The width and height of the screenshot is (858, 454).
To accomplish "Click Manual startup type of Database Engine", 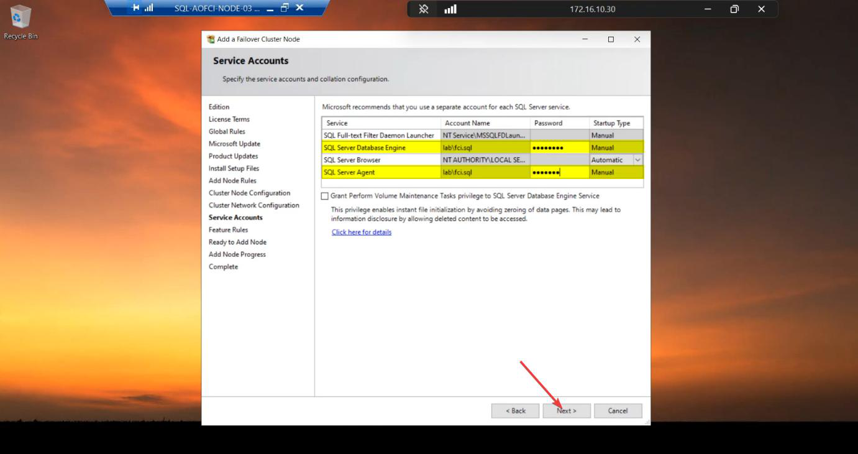I will [x=616, y=147].
